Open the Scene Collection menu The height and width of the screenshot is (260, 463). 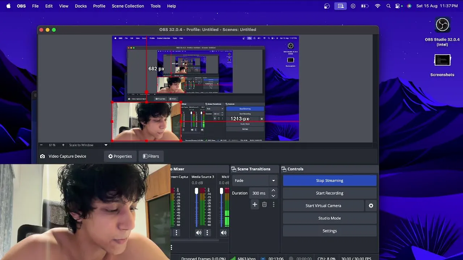128,6
